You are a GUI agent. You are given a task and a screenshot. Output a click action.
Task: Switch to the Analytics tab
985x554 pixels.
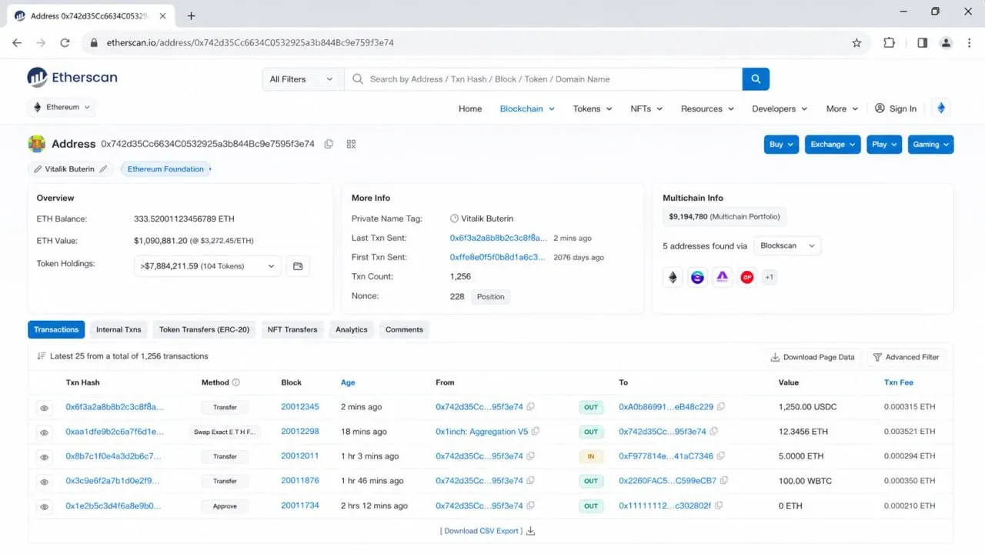click(x=352, y=329)
